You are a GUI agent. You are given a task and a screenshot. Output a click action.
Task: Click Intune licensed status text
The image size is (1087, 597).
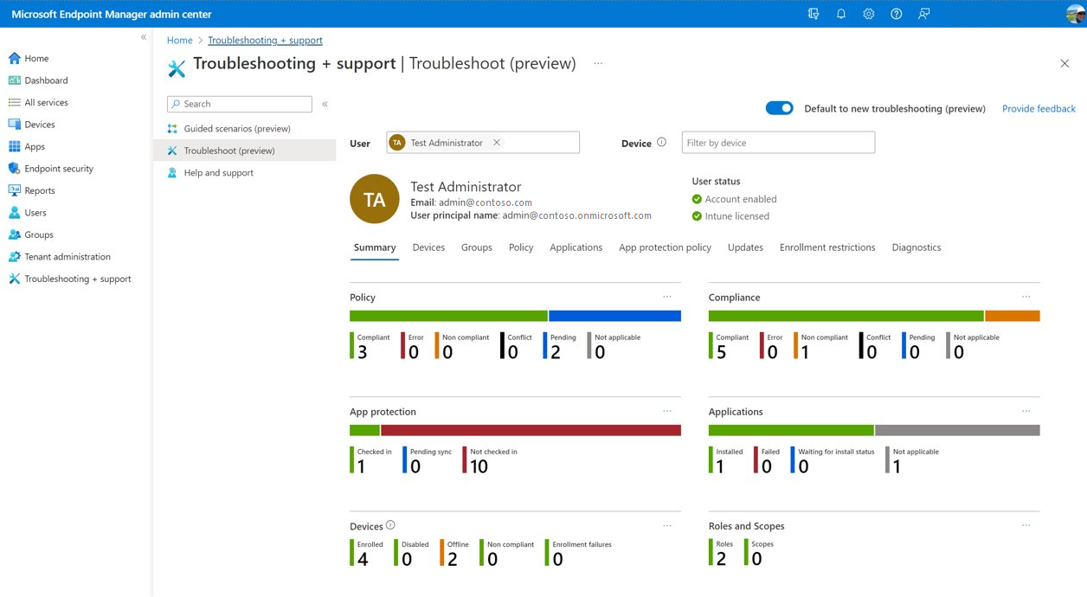[736, 216]
